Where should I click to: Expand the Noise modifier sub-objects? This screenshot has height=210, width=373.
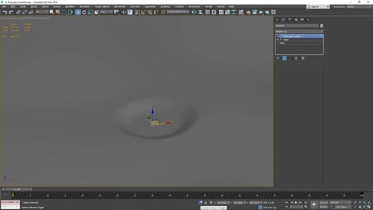(x=281, y=40)
